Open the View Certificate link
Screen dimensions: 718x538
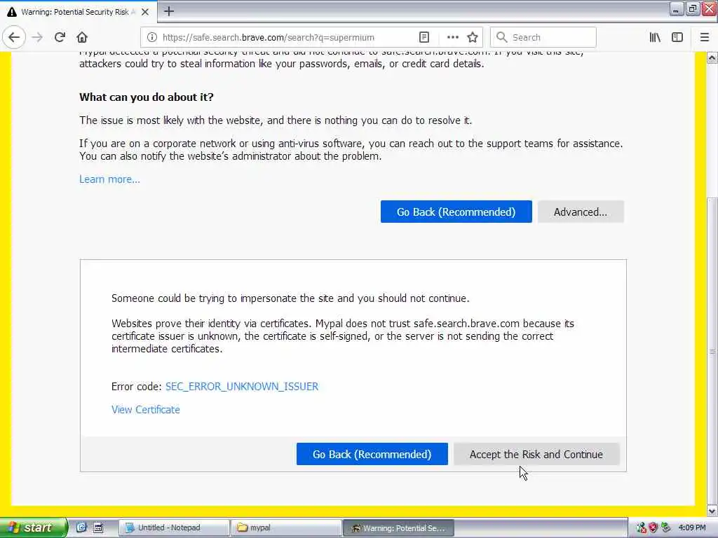146,409
